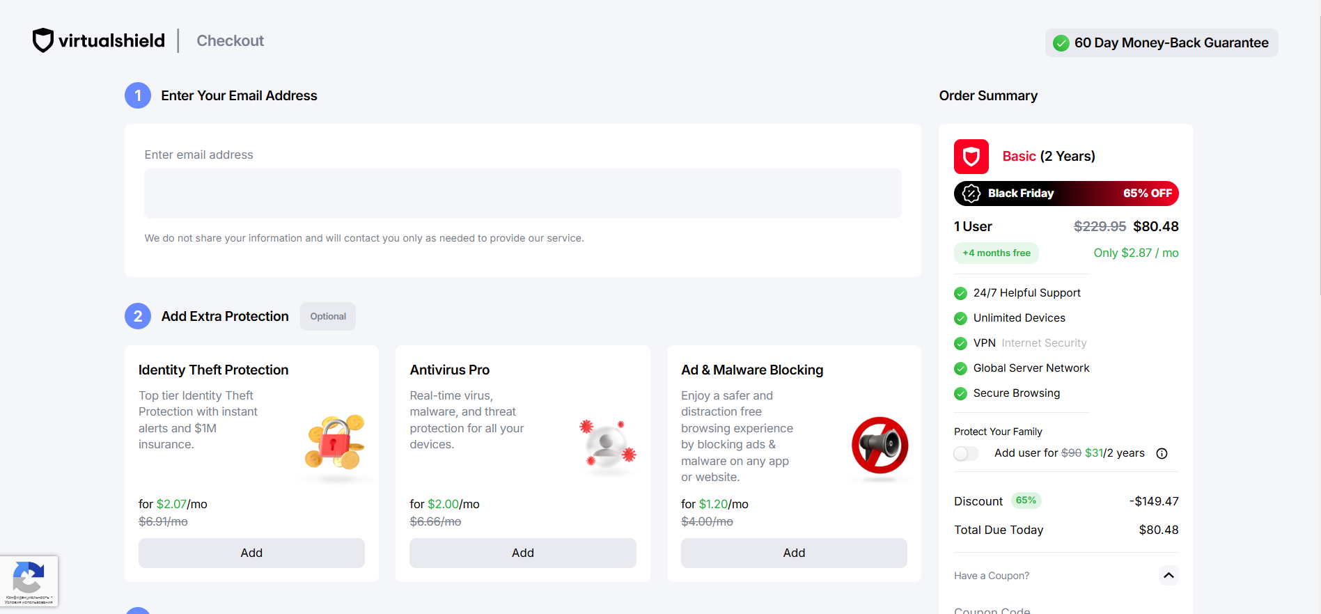Viewport: 1321px width, 614px height.
Task: Click the Have a Coupon? label
Action: [x=991, y=576]
